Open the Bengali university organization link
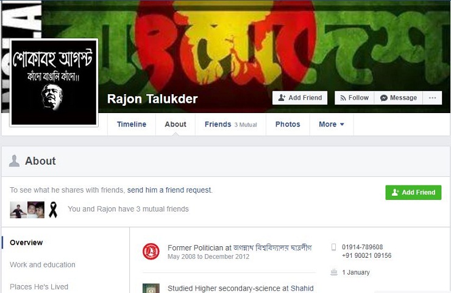Image resolution: width=451 pixels, height=293 pixels. tap(272, 247)
